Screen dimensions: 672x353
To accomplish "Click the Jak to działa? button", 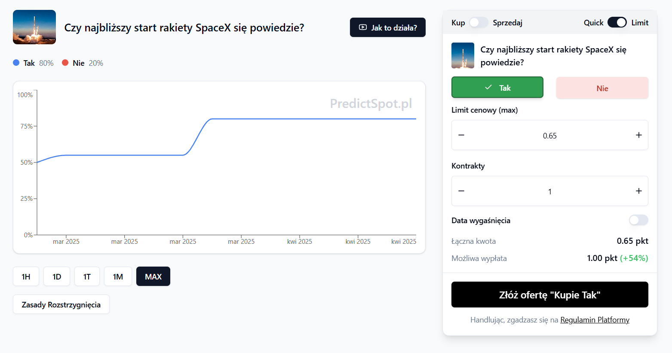I will 387,28.
